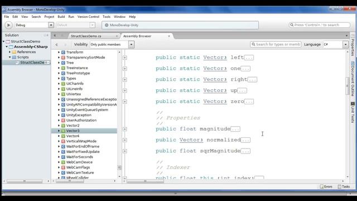Expand the 'right' member fold marker
The image size is (357, 201).
(125, 79)
